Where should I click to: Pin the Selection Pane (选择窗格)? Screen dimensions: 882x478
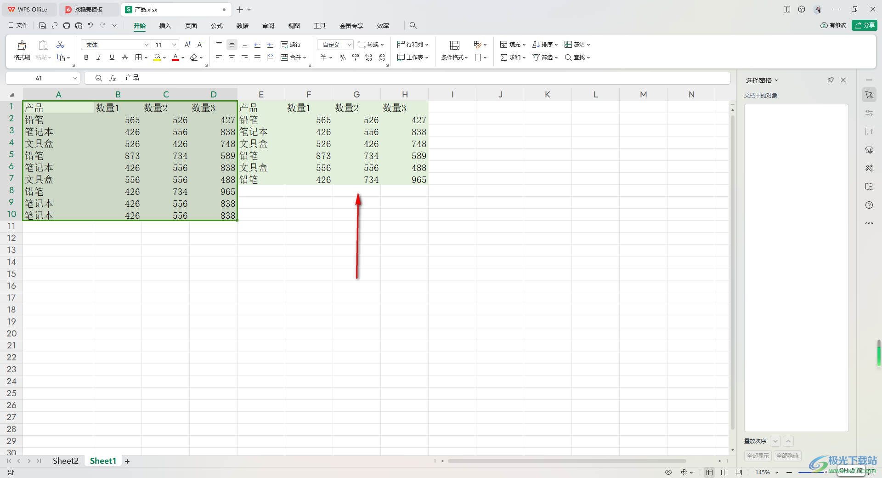[x=831, y=80]
